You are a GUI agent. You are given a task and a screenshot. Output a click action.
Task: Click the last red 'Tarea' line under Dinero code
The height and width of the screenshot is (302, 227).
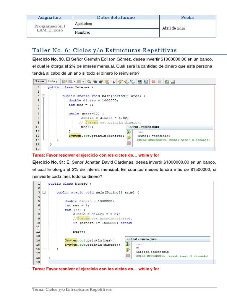pyautogui.click(x=96, y=269)
